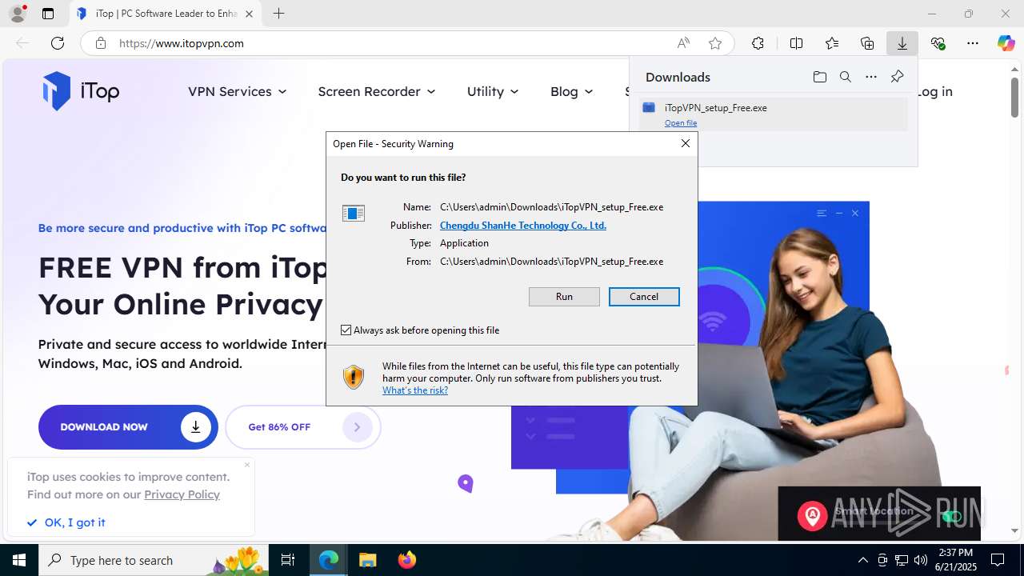Open the Copilot icon in the toolbar
The width and height of the screenshot is (1024, 576).
coord(1006,43)
